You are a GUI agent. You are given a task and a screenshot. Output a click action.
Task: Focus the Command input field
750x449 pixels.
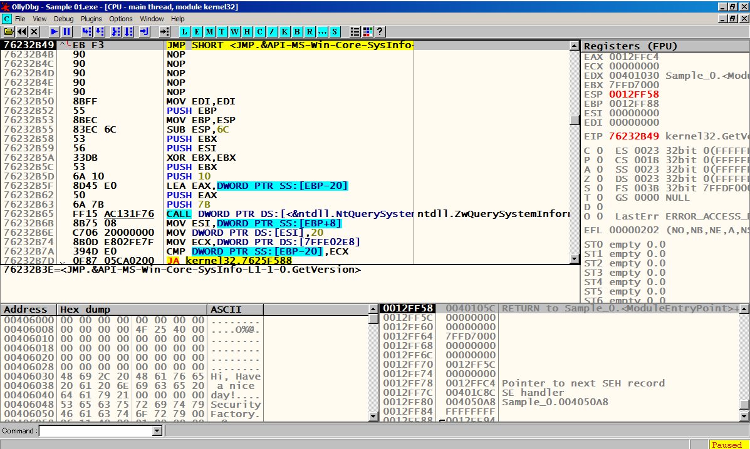click(x=96, y=431)
